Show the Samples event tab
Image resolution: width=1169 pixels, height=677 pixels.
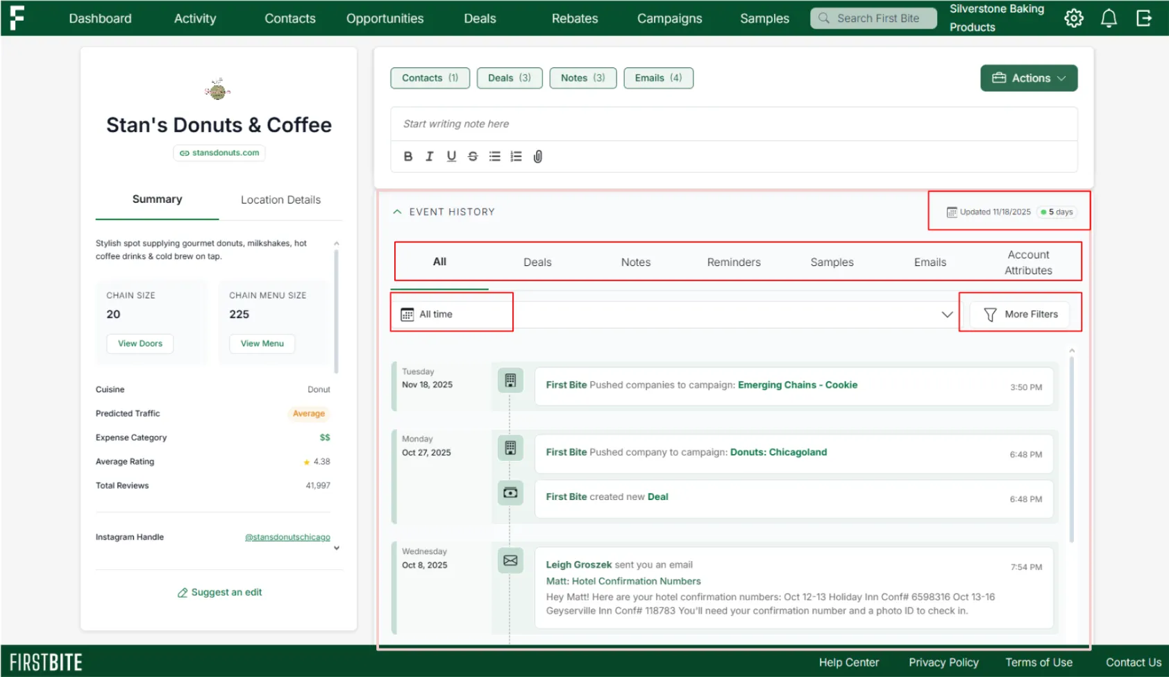point(832,262)
